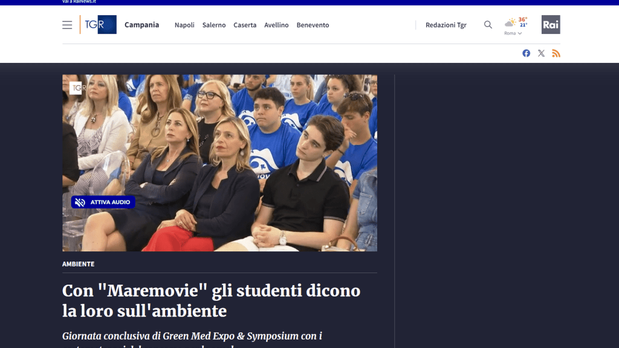Open the Campania region link
Viewport: 619px width, 348px height.
pos(141,24)
